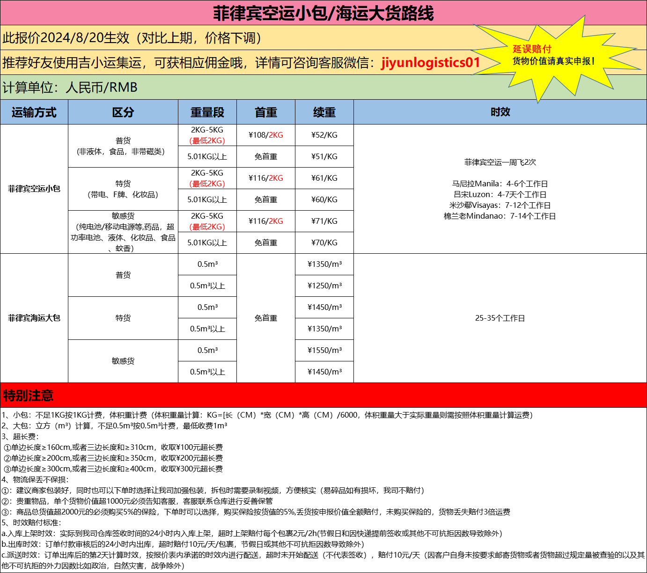This screenshot has width=647, height=573.
Task: Select the sea freight 免首重 merged cell
Action: [x=266, y=318]
